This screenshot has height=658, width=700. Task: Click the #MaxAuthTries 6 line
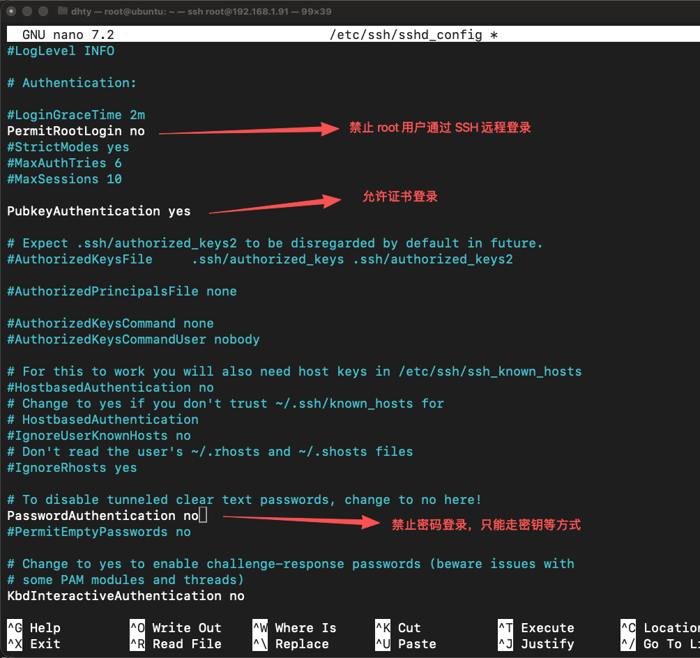tap(64, 163)
